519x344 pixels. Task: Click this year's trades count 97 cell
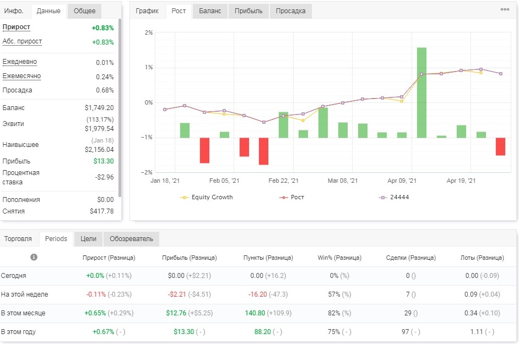(411, 332)
